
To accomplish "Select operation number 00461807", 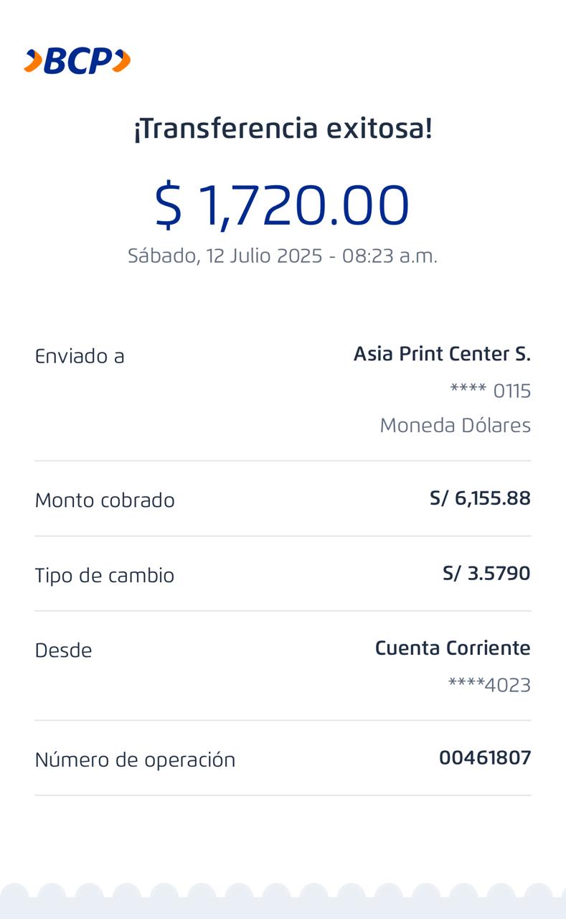I will [x=485, y=757].
